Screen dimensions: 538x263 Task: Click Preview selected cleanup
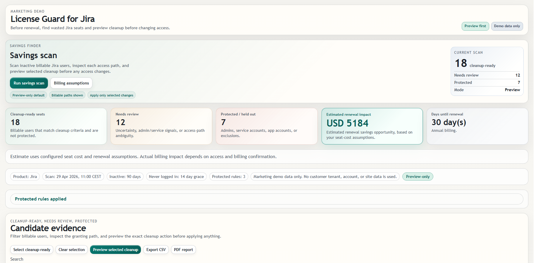(x=115, y=250)
